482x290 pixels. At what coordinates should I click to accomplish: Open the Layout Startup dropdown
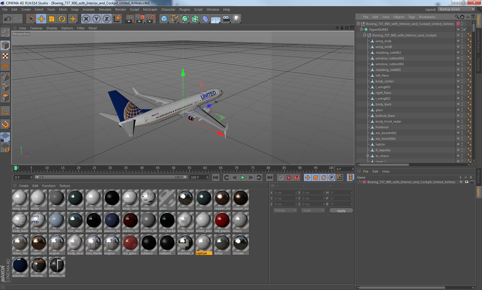[457, 9]
